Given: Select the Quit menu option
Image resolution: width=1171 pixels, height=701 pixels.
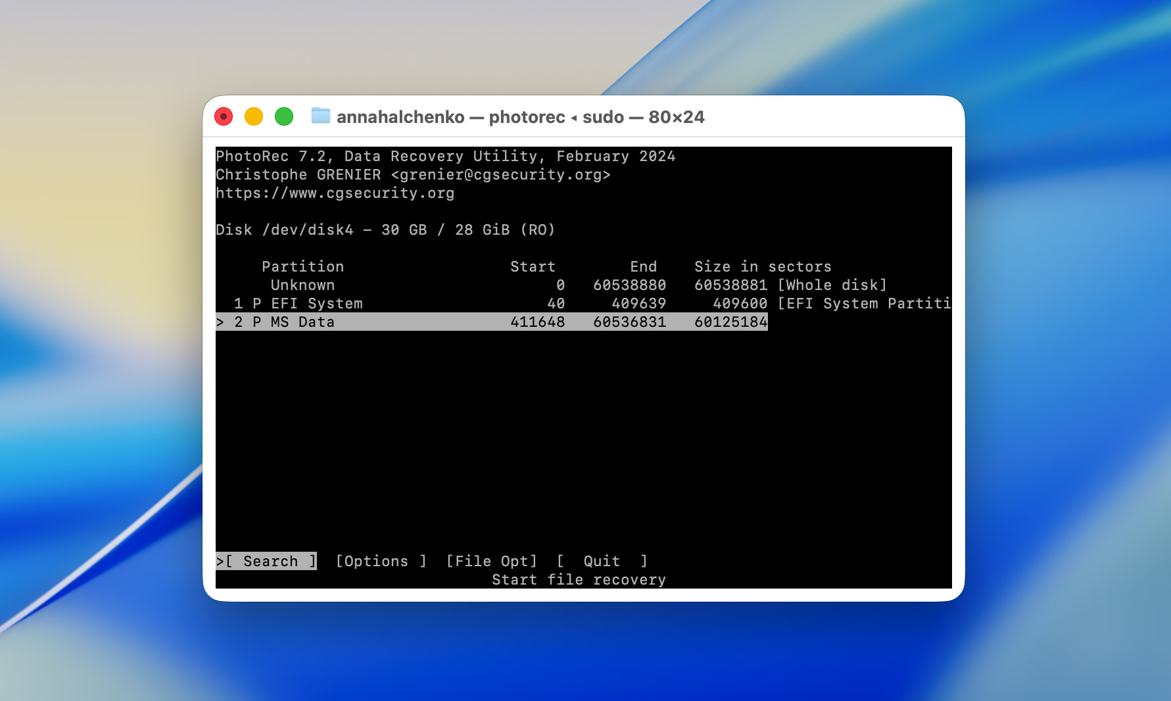Looking at the screenshot, I should (602, 561).
